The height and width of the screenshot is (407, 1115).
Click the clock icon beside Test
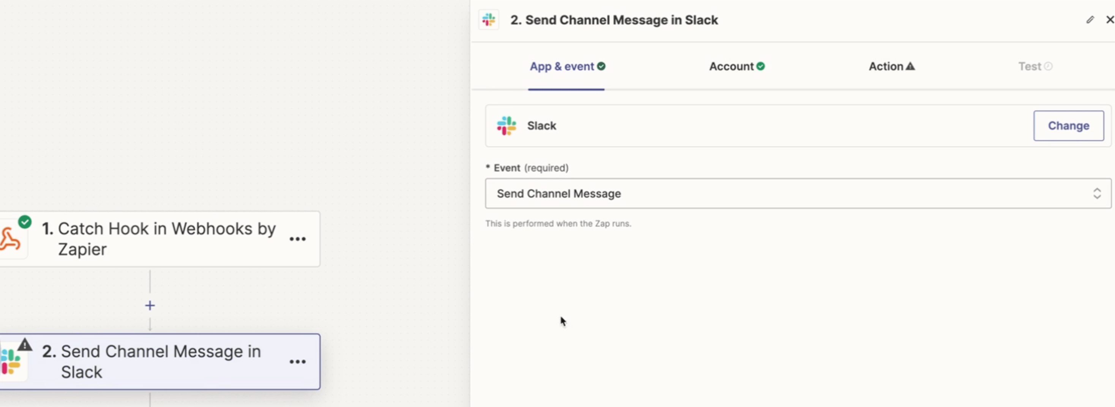tap(1048, 66)
